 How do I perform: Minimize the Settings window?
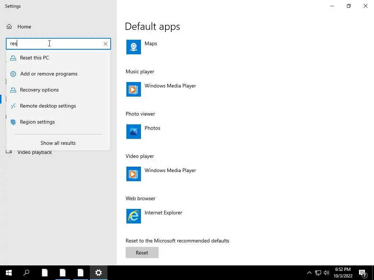tap(332, 6)
